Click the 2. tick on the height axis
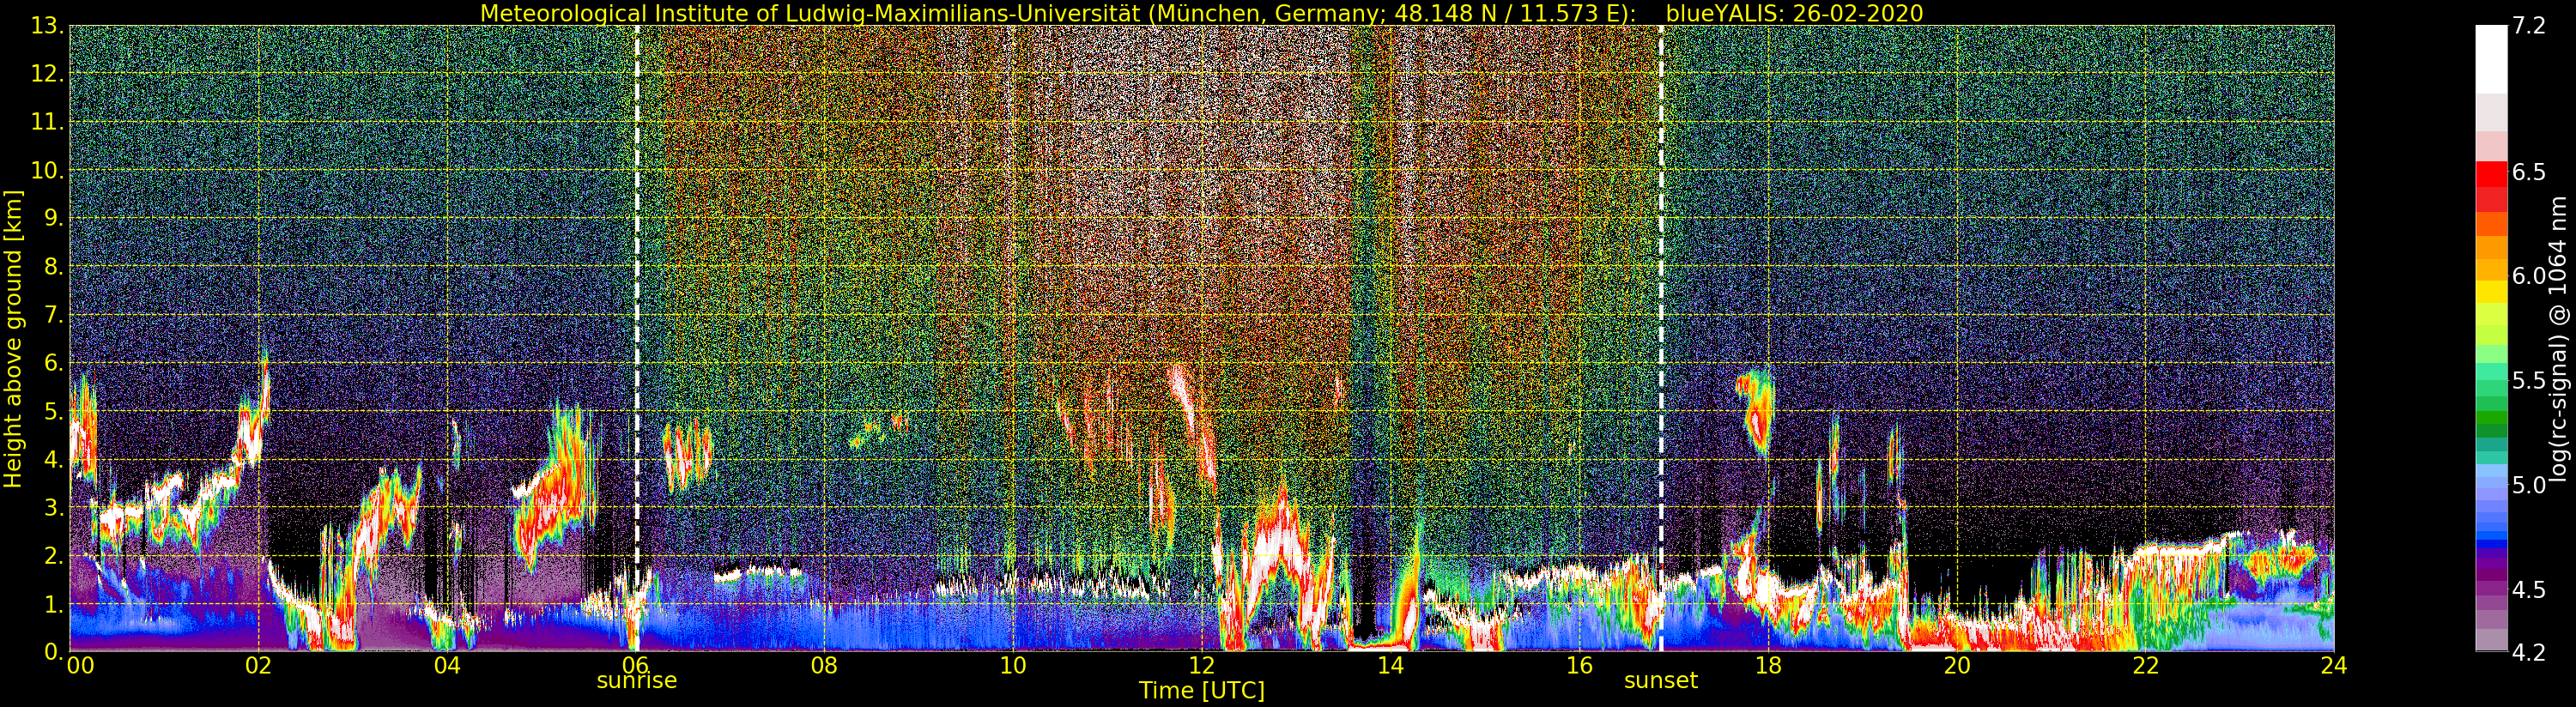Screen dimensions: 2576x707 point(53,556)
